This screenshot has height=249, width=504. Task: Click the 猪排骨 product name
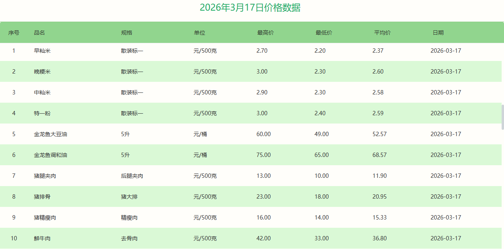pyautogui.click(x=42, y=197)
